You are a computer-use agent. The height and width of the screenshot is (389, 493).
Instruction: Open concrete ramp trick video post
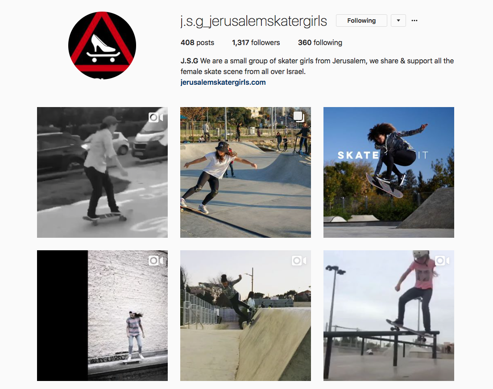point(245,315)
